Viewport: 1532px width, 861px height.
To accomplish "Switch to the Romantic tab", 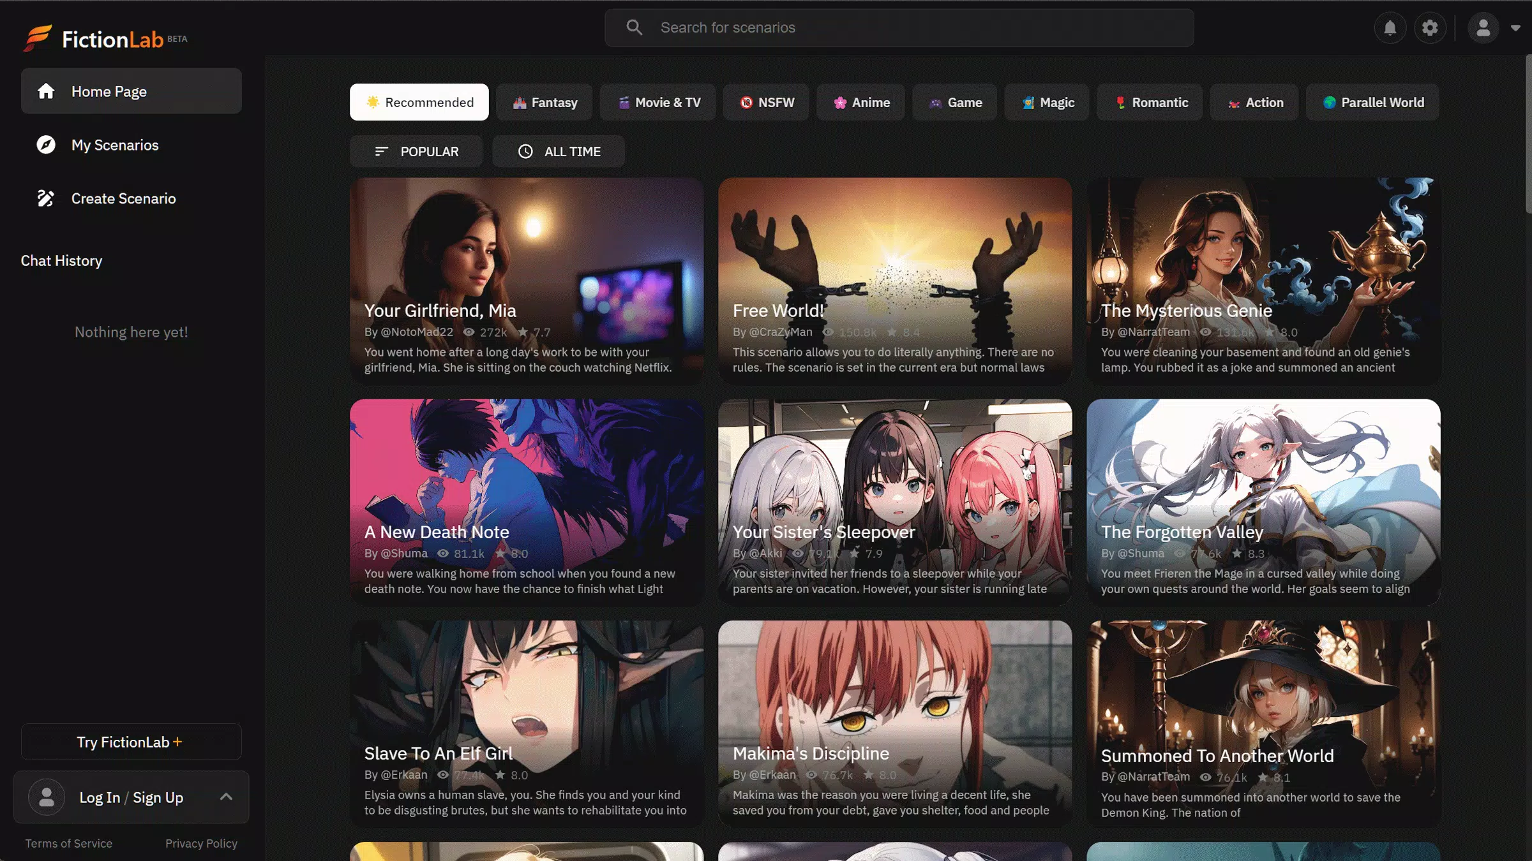I will (x=1149, y=102).
